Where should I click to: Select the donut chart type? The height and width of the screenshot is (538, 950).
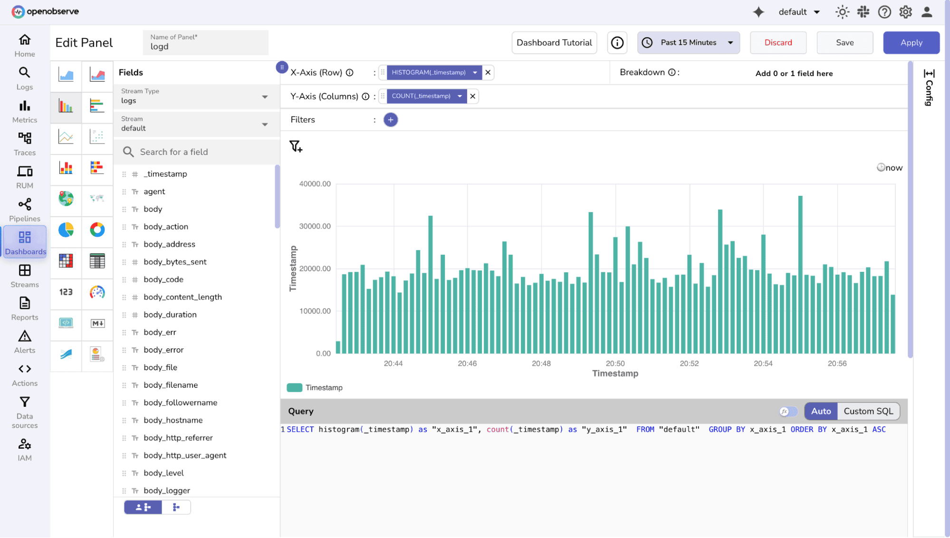pyautogui.click(x=97, y=231)
